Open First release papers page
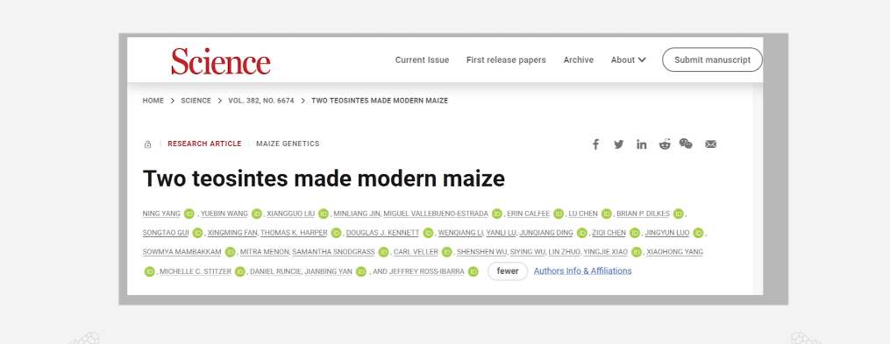Screen dimensions: 890x344 point(506,60)
